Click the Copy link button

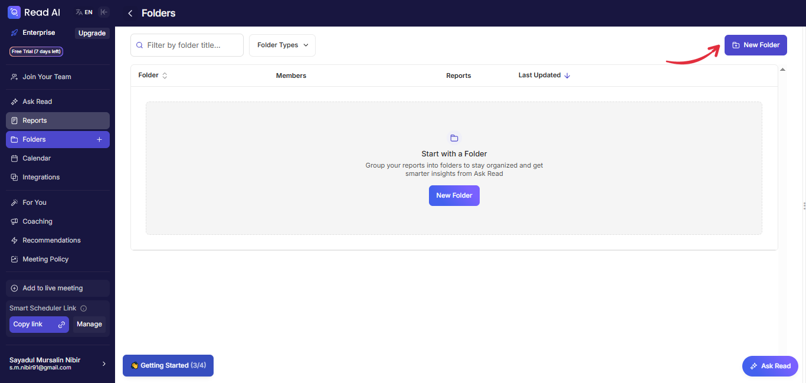tap(39, 325)
